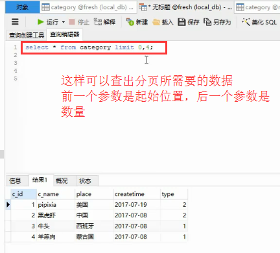This screenshot has width=280, height=253.
Task: Click the row indicator arrow of pipixia row
Action: click(8, 204)
